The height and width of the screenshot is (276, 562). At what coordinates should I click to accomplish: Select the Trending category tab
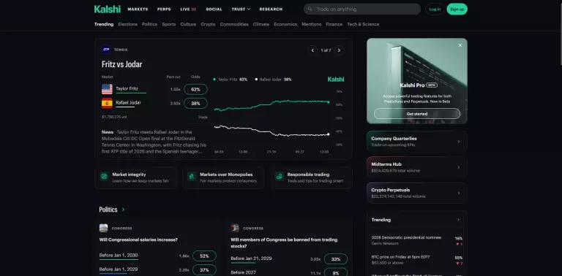(104, 24)
